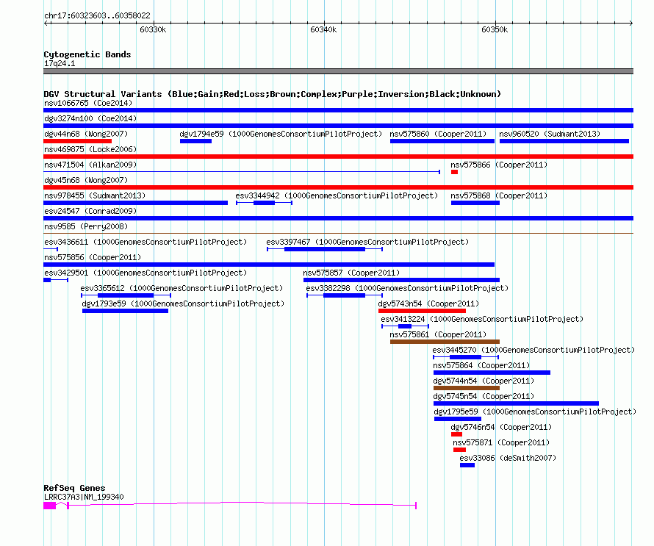Select esv3344942 variant label
Viewport: 654px width, 546px height.
click(x=337, y=195)
